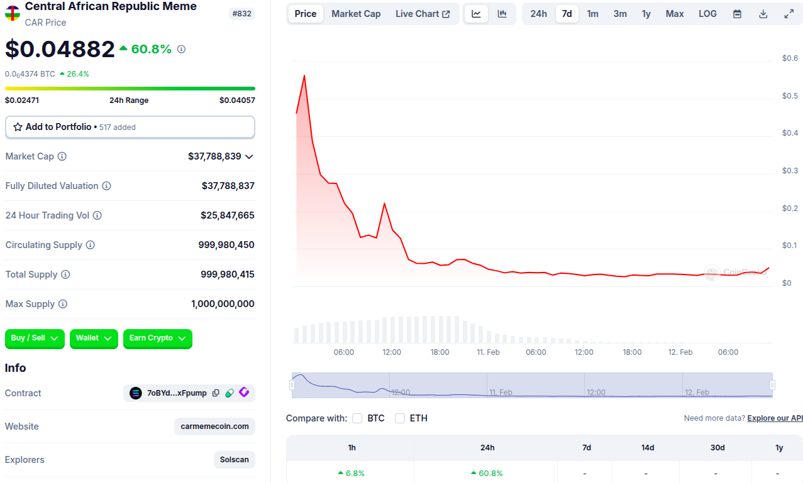The width and height of the screenshot is (803, 483).
Task: Click the #832 rank badge
Action: tap(242, 14)
